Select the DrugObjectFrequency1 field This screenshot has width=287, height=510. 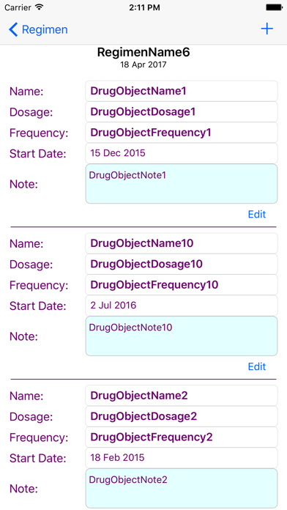(182, 133)
